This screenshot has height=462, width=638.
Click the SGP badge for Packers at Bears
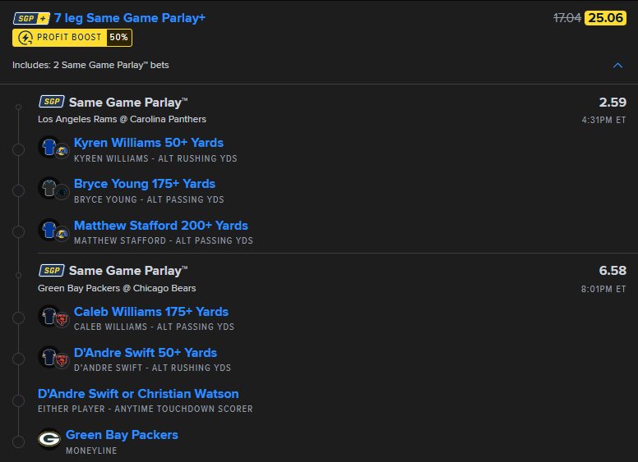click(x=51, y=270)
